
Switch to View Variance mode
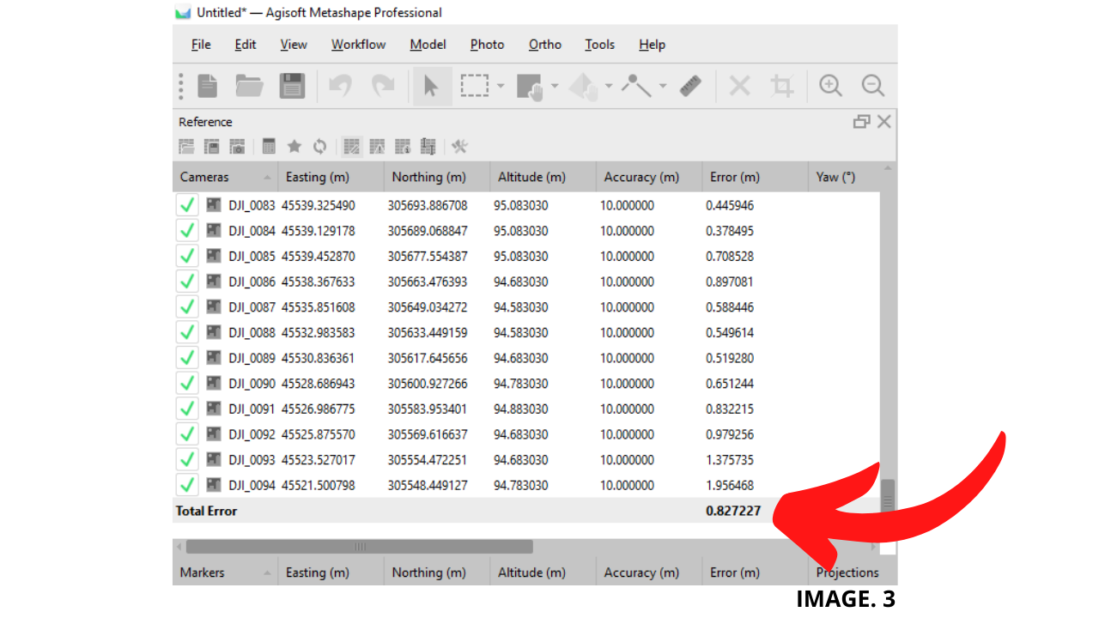click(428, 147)
